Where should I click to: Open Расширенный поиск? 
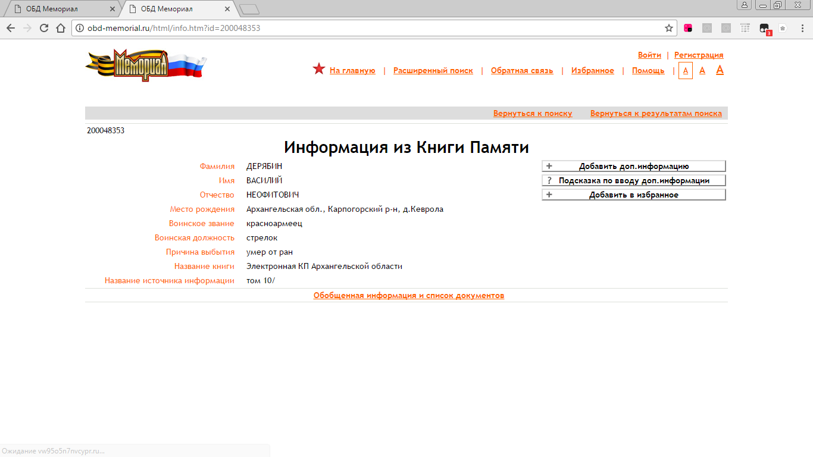point(433,70)
